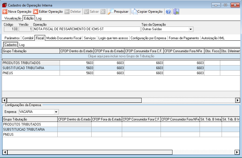The height and width of the screenshot is (158, 242).
Task: Click the Obs. Fisco column header
Action: pos(212,51)
